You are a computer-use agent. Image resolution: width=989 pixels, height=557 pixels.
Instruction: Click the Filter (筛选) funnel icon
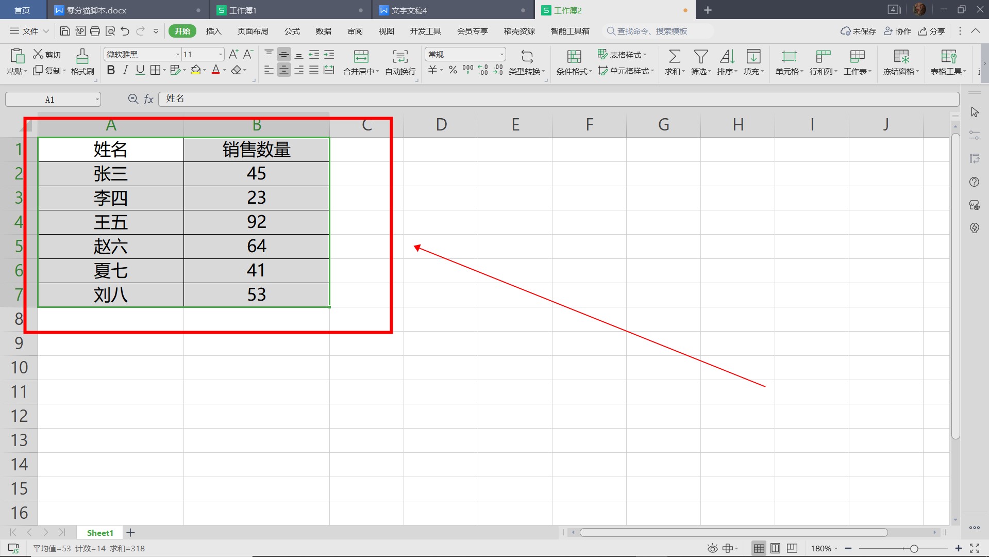point(700,56)
